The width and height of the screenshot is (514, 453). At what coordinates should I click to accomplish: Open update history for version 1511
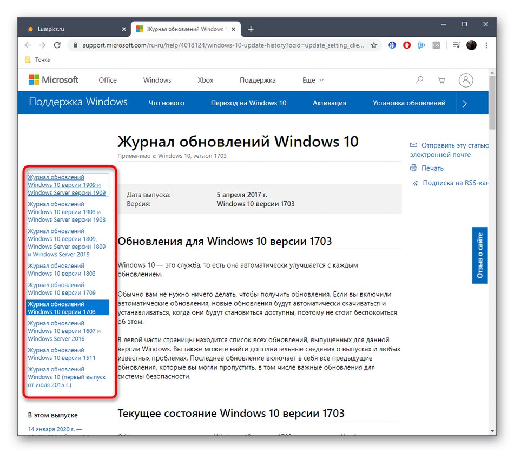[62, 354]
